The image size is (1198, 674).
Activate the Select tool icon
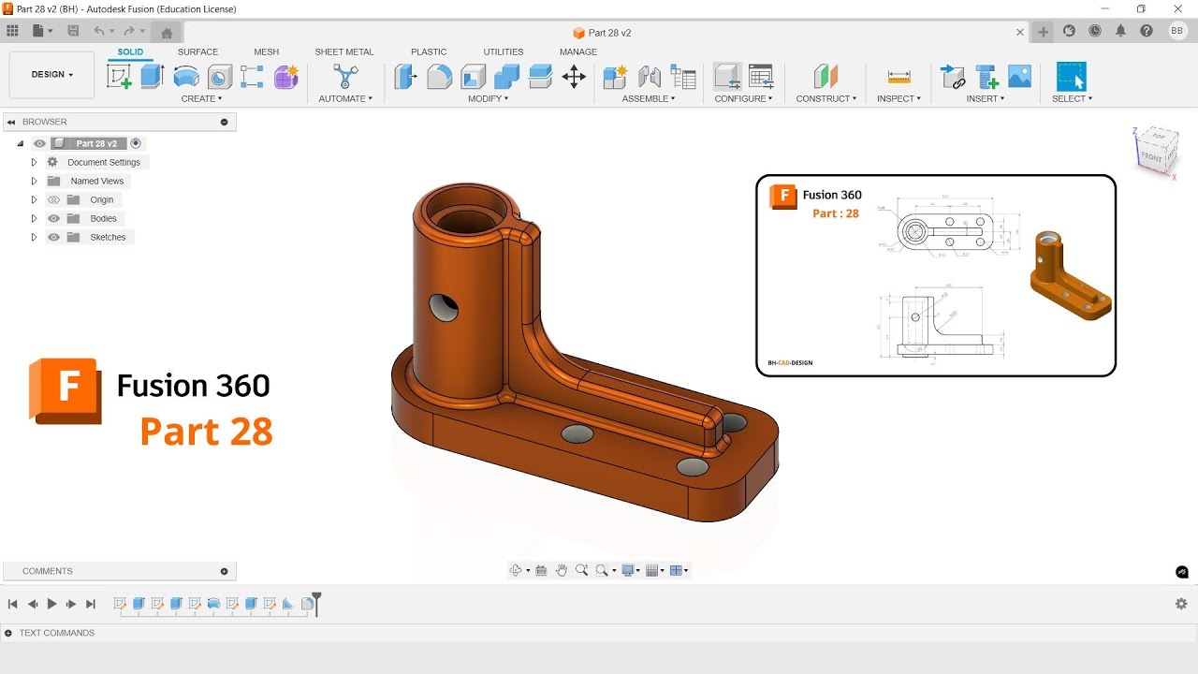point(1072,77)
